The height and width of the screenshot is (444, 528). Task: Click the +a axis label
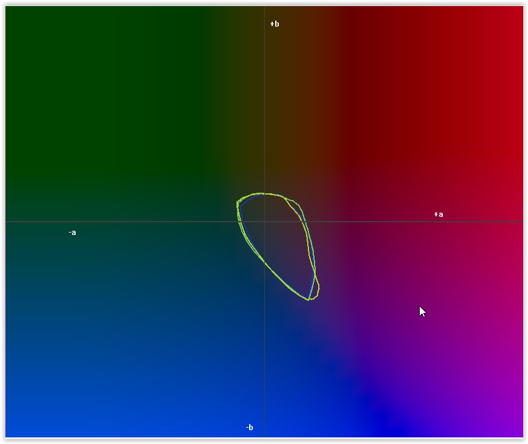click(438, 214)
